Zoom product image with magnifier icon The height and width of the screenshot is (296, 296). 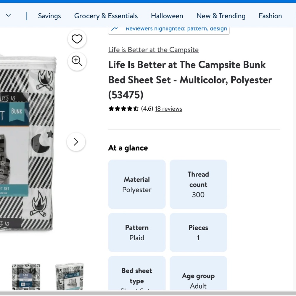(x=77, y=61)
